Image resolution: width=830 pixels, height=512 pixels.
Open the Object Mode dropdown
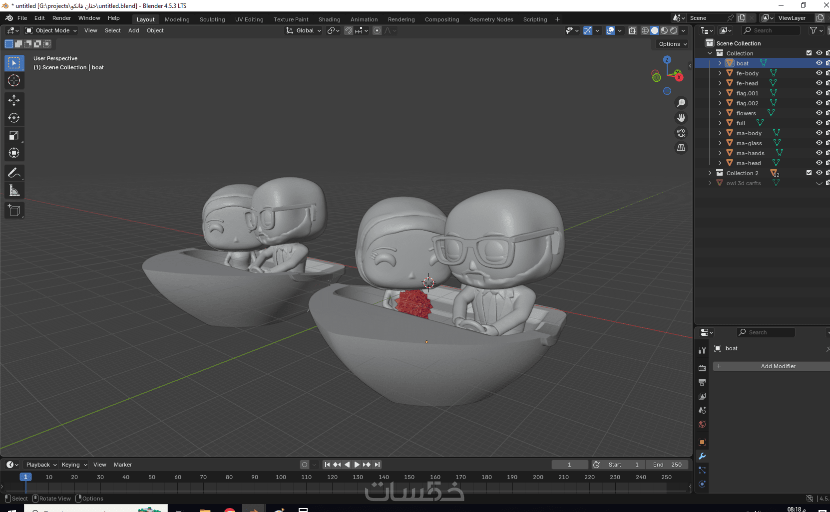point(52,30)
